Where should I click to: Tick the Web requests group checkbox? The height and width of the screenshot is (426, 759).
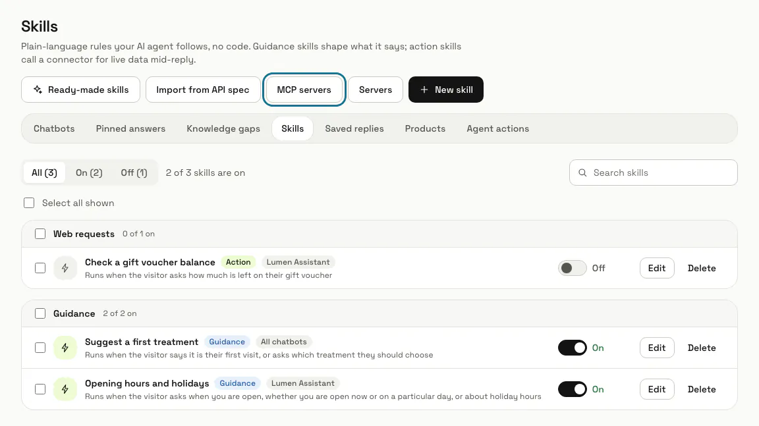(40, 234)
